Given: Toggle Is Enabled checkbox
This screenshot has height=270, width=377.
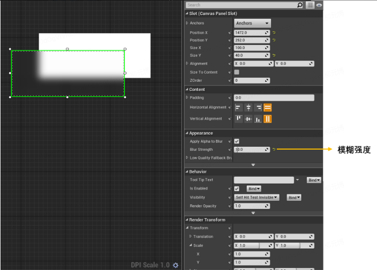Looking at the screenshot, I should tap(237, 188).
